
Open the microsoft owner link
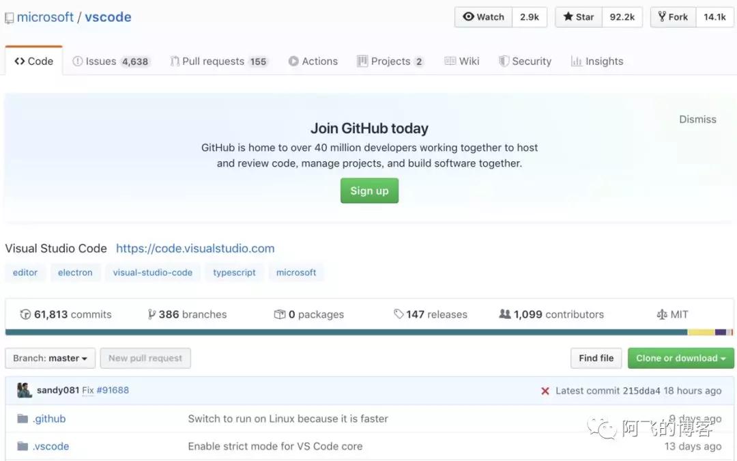(x=45, y=17)
